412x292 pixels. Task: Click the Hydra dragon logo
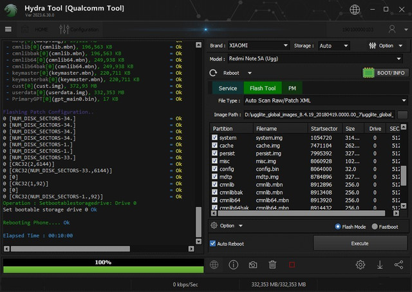coord(11,10)
